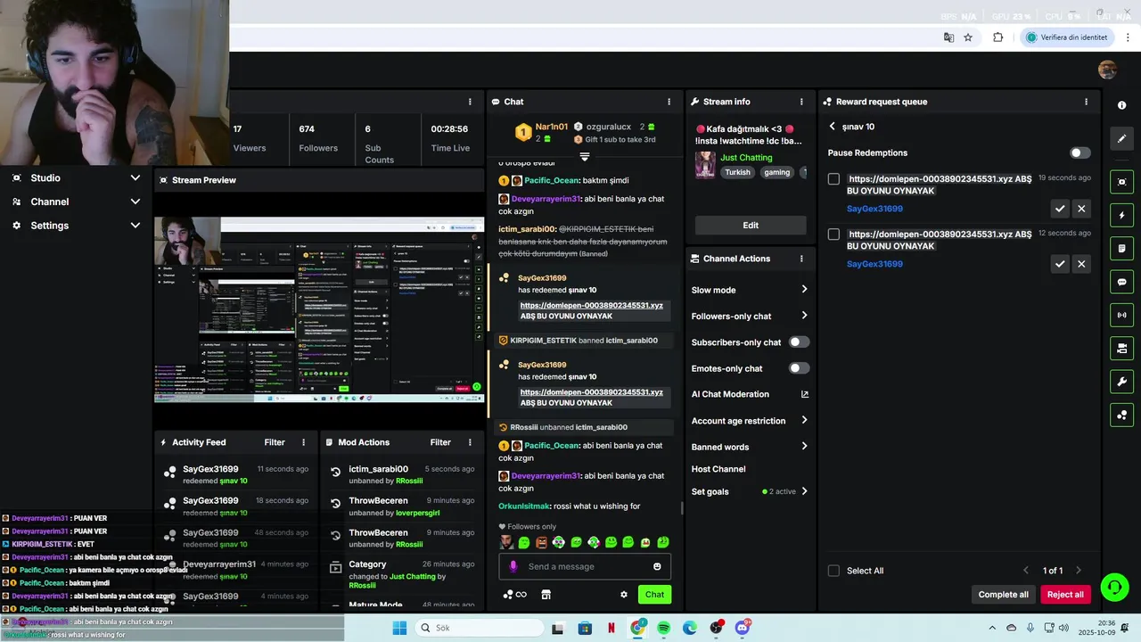
Task: Open the notes document icon in sidebar
Action: tap(1121, 248)
